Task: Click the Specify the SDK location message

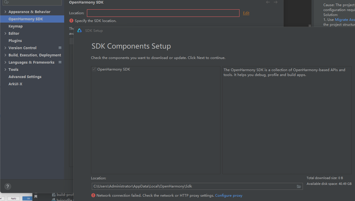Action: pyautogui.click(x=95, y=21)
